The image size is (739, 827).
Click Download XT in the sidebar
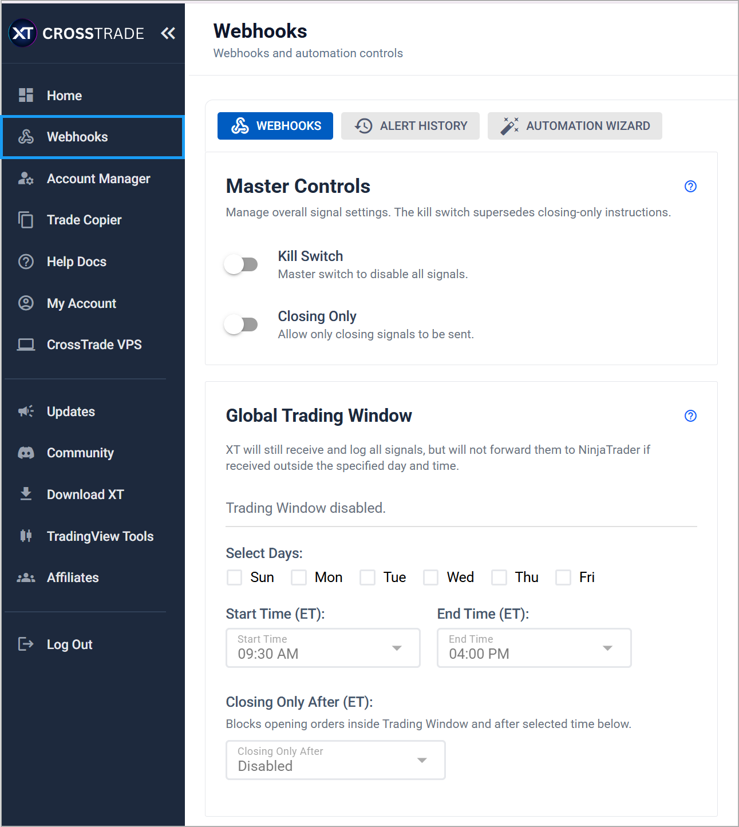pyautogui.click(x=85, y=494)
